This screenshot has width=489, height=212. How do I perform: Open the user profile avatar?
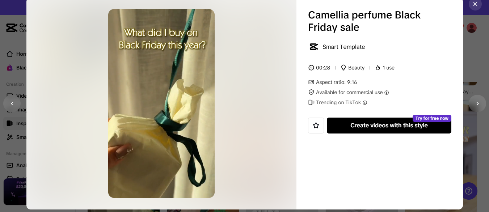(472, 28)
